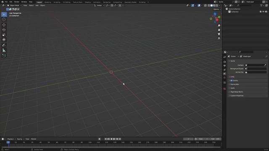Expand the Custom Properties panel

(248, 96)
